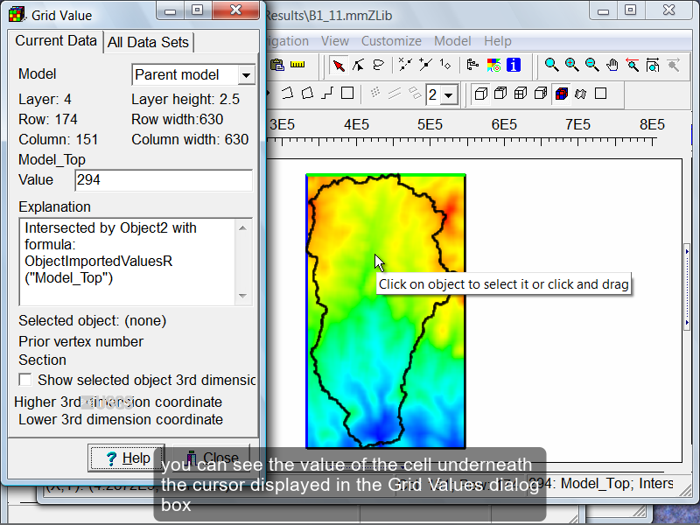Open the Help menu in menu bar
700x525 pixels.
click(x=497, y=41)
